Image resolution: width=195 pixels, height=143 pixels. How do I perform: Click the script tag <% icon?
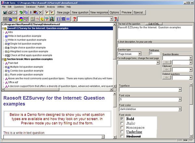pos(37,19)
